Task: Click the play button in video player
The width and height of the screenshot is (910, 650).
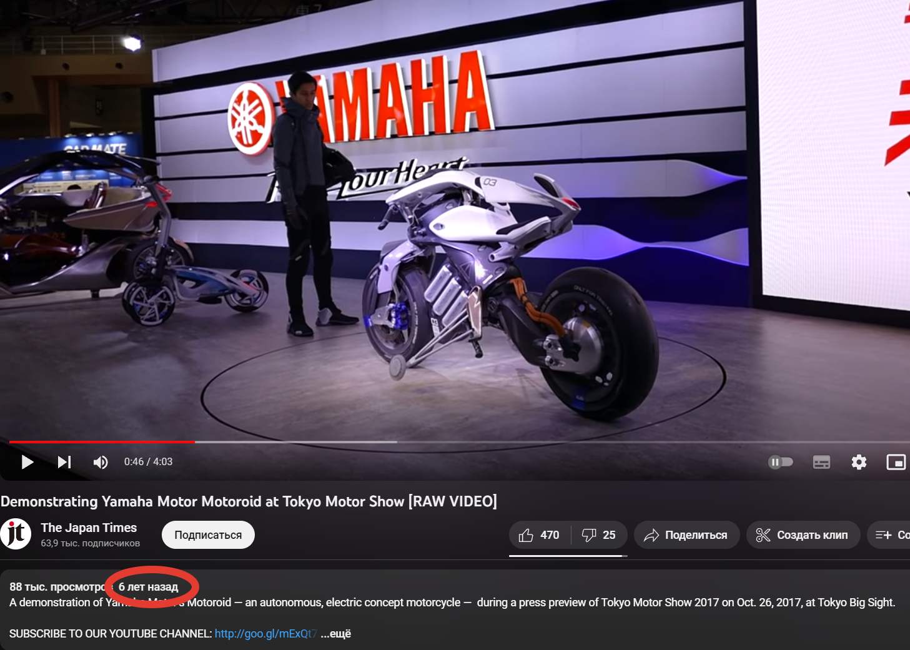Action: [x=27, y=462]
